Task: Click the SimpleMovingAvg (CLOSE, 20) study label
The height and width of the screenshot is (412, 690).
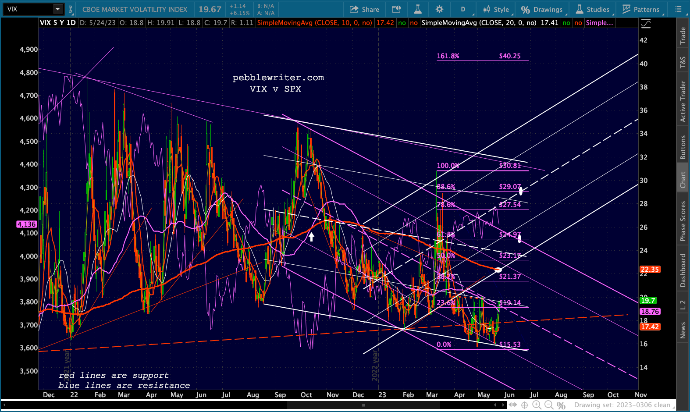Action: point(479,22)
